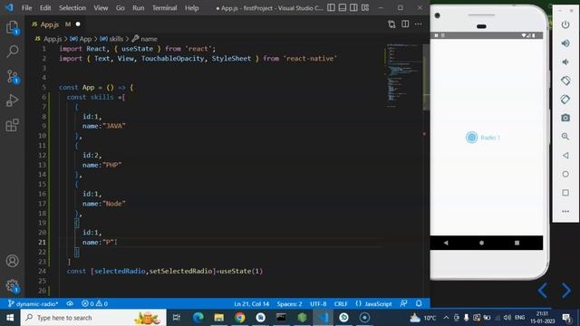
Task: Click emulator volume up button
Action: (565, 43)
